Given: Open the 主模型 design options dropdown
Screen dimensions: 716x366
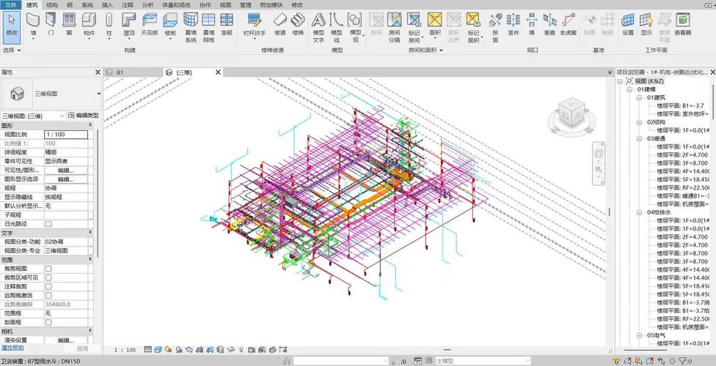Looking at the screenshot, I should [x=482, y=361].
